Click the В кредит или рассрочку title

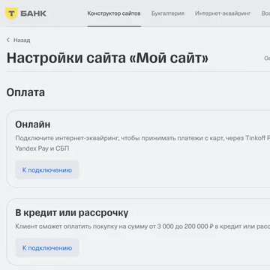(x=72, y=213)
